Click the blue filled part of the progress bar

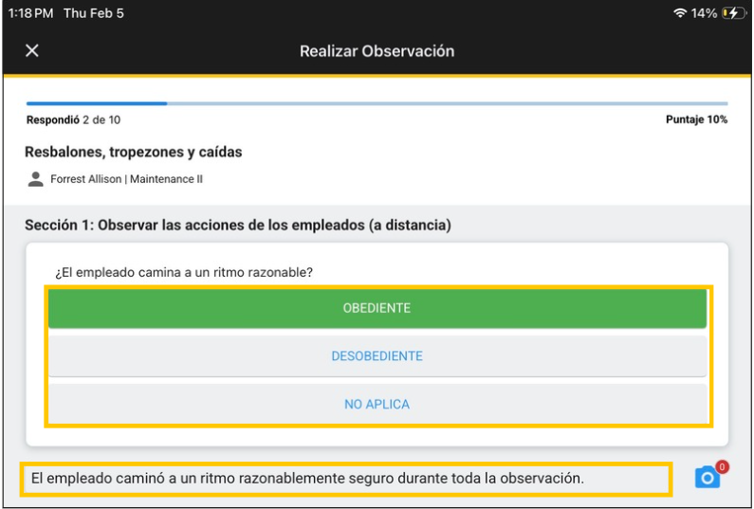97,103
